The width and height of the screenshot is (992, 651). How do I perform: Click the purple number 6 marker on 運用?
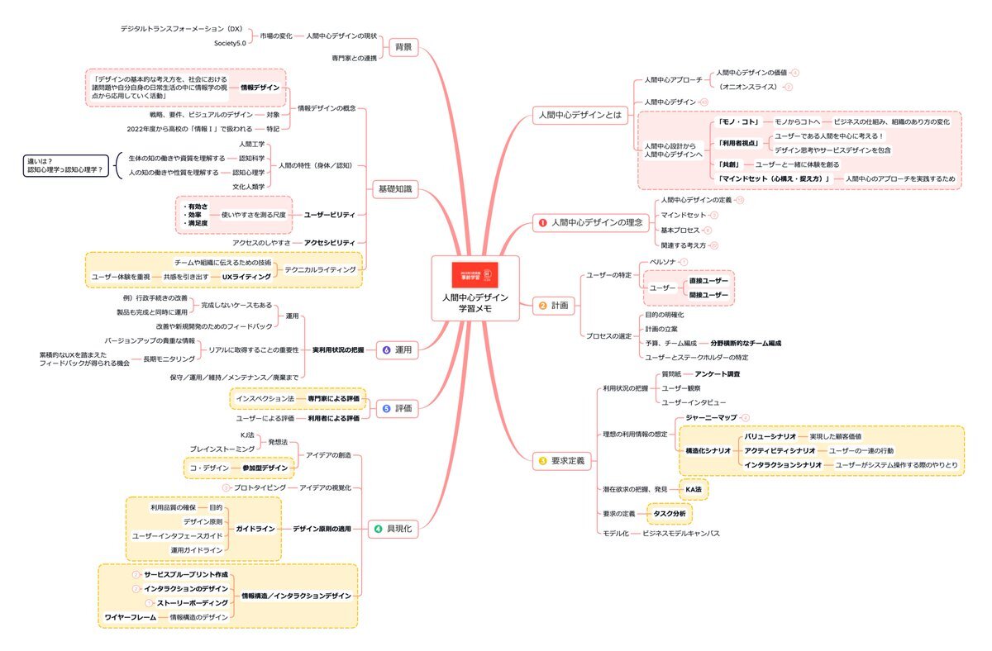(386, 349)
